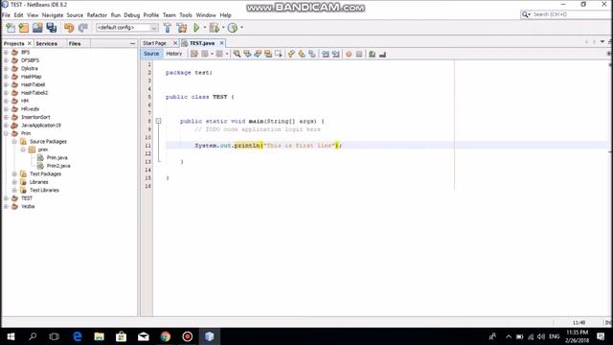613x345 pixels.
Task: Close the Projects panel tab
Action: (30, 43)
